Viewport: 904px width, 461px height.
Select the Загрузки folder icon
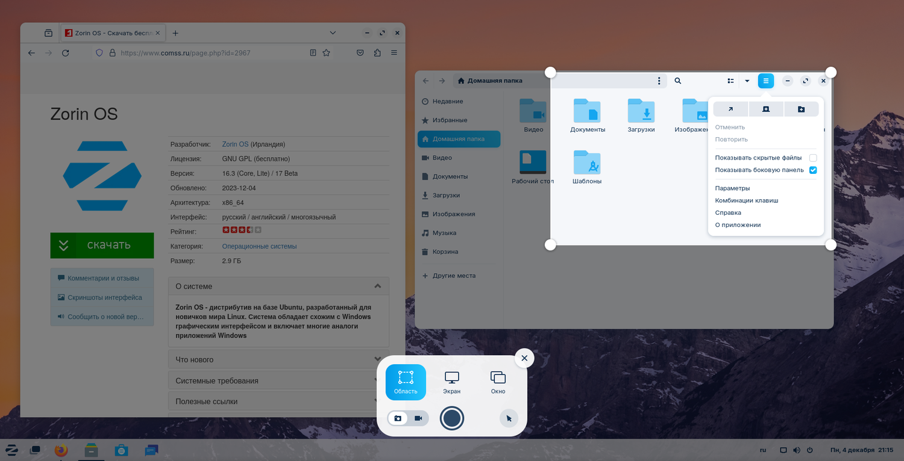tap(641, 111)
